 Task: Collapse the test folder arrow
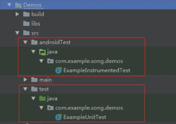point(25,89)
